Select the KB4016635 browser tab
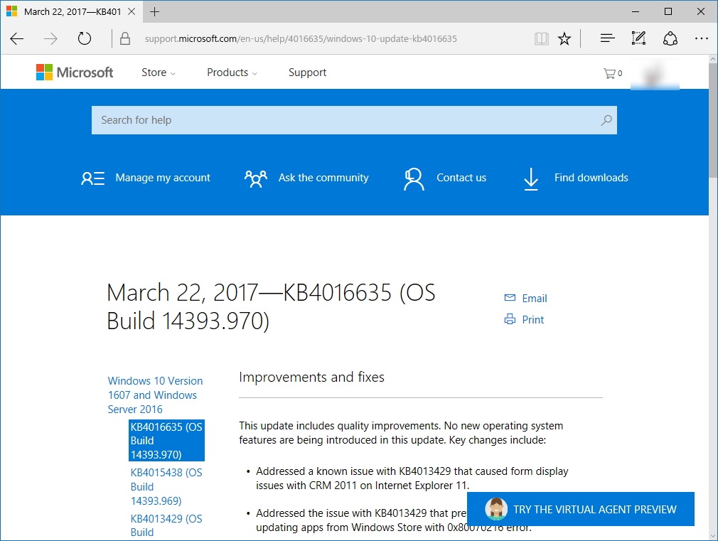718x541 pixels. point(71,11)
